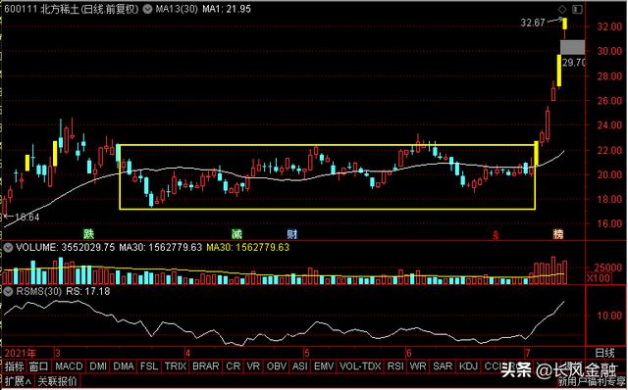Click the yellow MA30: 1562779.63 label
Screen dimensions: 628x390
tap(247, 248)
